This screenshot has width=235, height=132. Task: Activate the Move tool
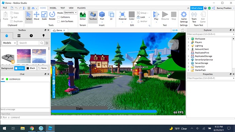(36, 16)
